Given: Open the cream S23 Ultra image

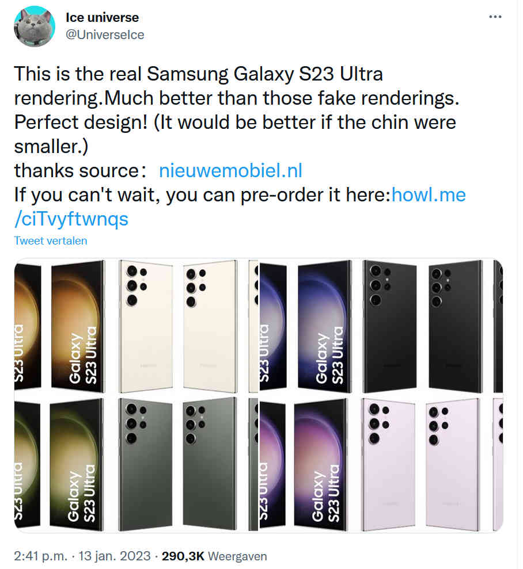Looking at the screenshot, I should [136, 326].
